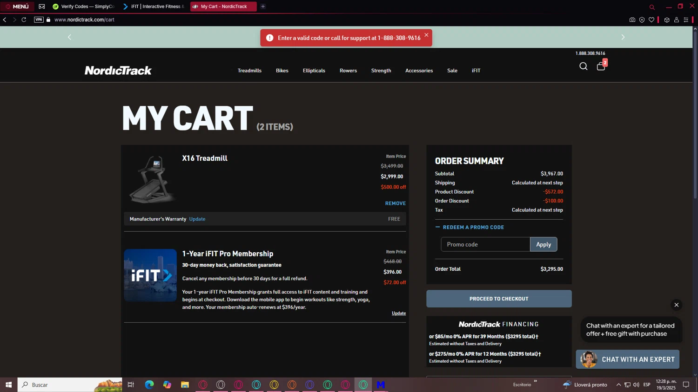
Task: Take a snapshot with the camera icon
Action: 632,20
